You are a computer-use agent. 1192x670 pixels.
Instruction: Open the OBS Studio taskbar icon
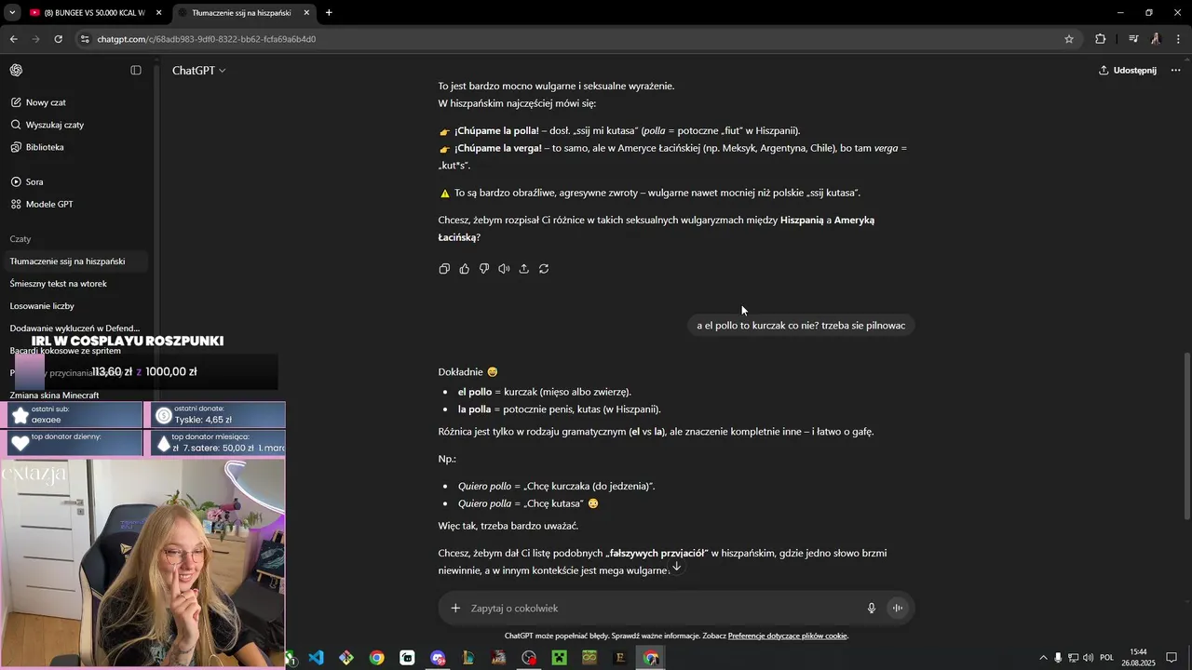[529, 658]
